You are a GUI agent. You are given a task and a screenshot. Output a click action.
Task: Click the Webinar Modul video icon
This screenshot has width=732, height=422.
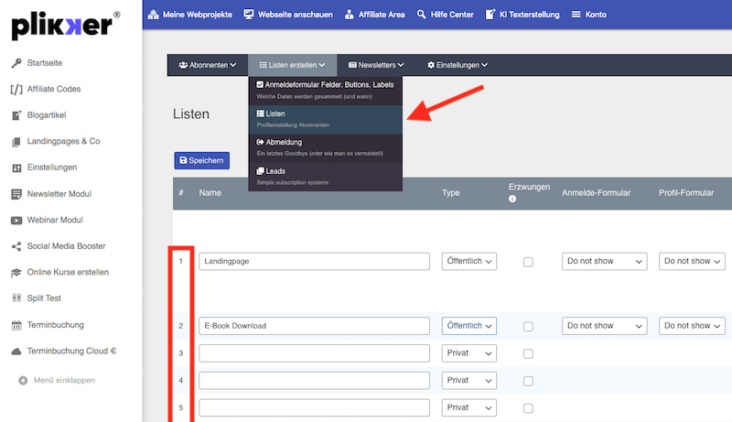16,221
